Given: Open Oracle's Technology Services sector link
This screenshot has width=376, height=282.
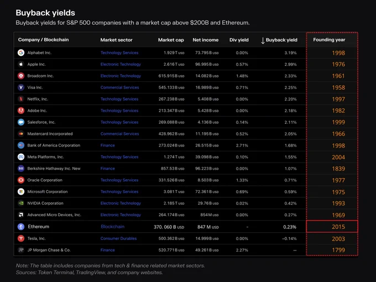Looking at the screenshot, I should point(119,180).
